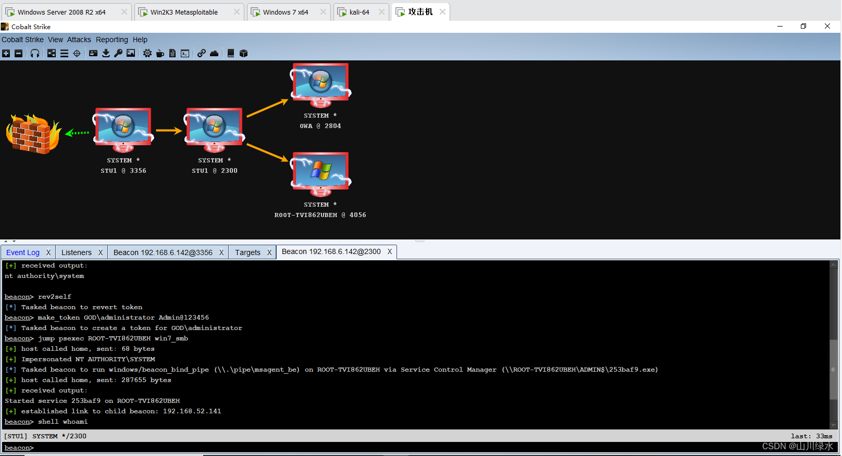Switch to the Listeners tab

[76, 252]
